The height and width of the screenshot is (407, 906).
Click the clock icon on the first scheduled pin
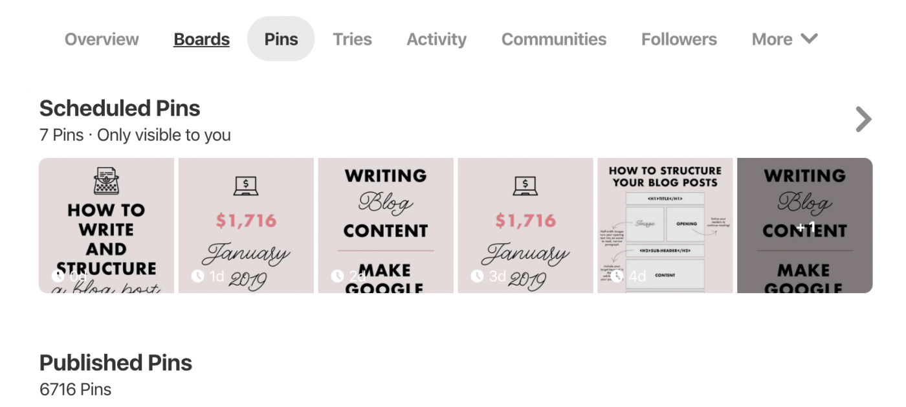pos(58,275)
